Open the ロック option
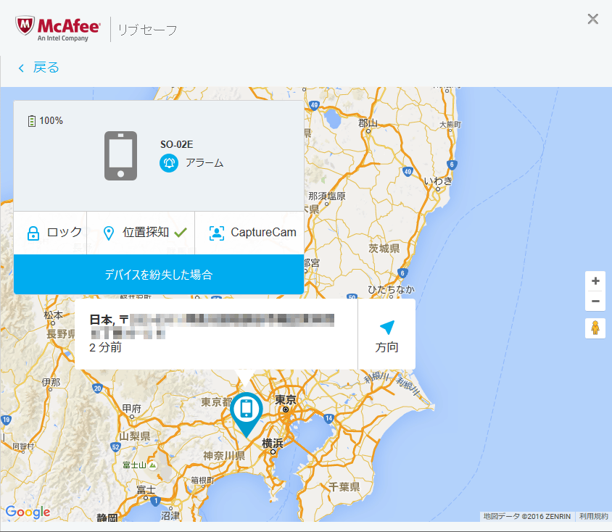 click(50, 233)
